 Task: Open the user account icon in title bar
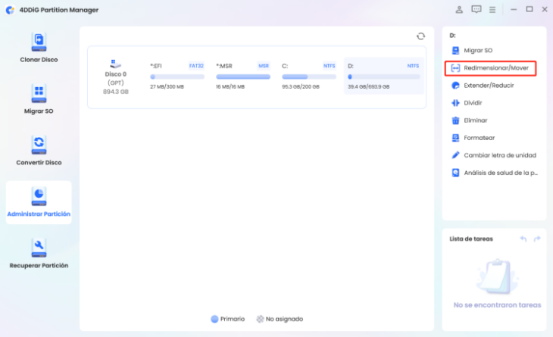(459, 10)
